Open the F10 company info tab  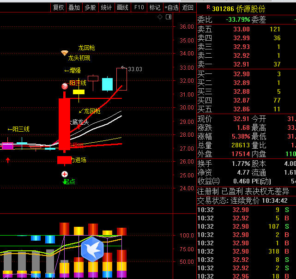tap(139, 7)
